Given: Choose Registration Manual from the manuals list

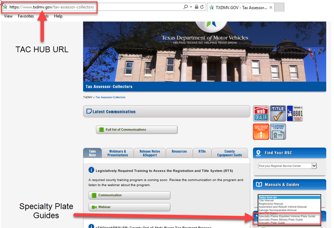Looking at the screenshot, I should (x=271, y=204).
